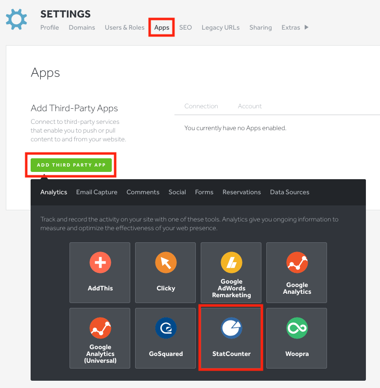Open the Apps settings tab
This screenshot has width=380, height=388.
pyautogui.click(x=162, y=28)
